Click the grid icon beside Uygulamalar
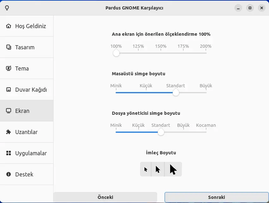This screenshot has width=269, height=203. click(9, 153)
